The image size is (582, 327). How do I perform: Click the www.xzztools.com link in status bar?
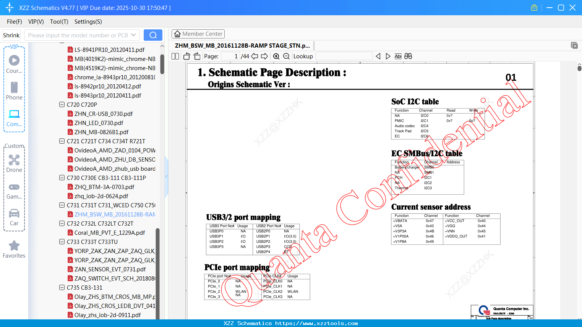pyautogui.click(x=316, y=323)
